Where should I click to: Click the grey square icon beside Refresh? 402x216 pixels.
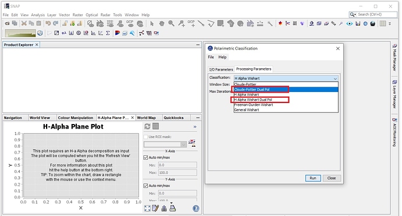tap(156, 126)
